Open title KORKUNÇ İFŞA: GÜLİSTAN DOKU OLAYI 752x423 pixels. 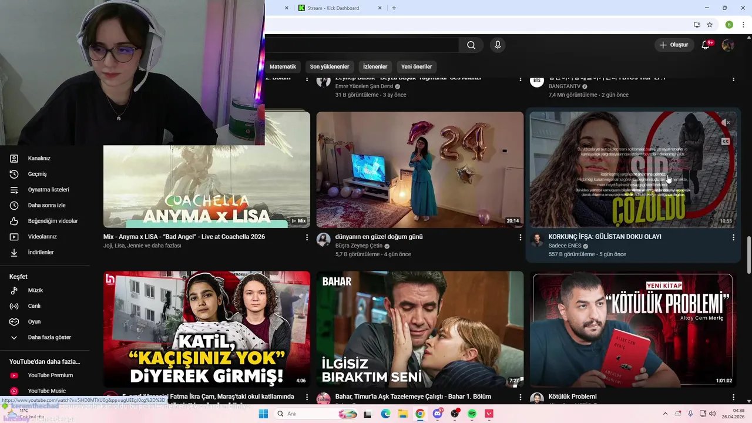(x=605, y=237)
